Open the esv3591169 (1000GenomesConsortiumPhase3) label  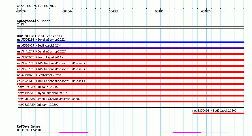point(51,69)
